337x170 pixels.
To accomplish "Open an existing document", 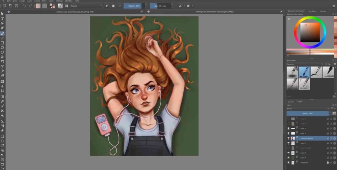I will coord(10,6).
